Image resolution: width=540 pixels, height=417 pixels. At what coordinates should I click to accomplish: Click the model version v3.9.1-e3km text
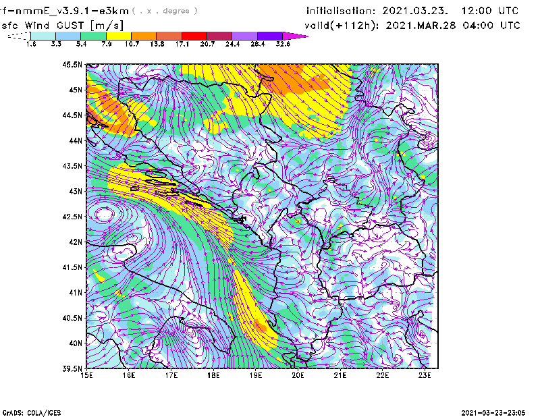pyautogui.click(x=93, y=11)
